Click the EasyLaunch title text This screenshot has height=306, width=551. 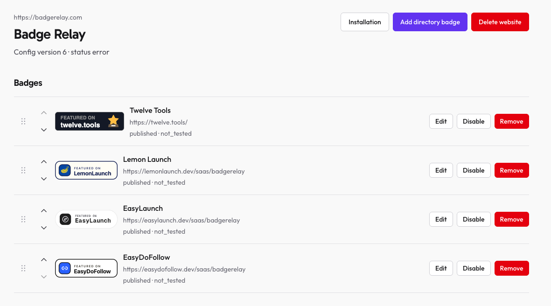click(143, 209)
